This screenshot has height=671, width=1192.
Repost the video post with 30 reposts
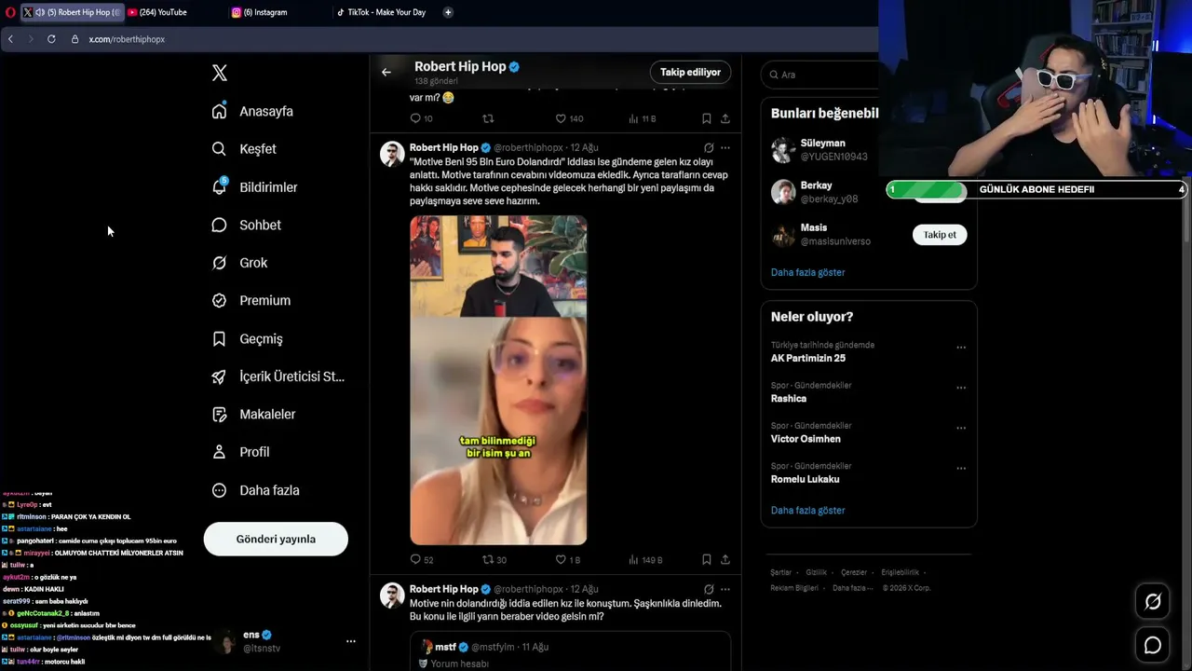(x=488, y=559)
